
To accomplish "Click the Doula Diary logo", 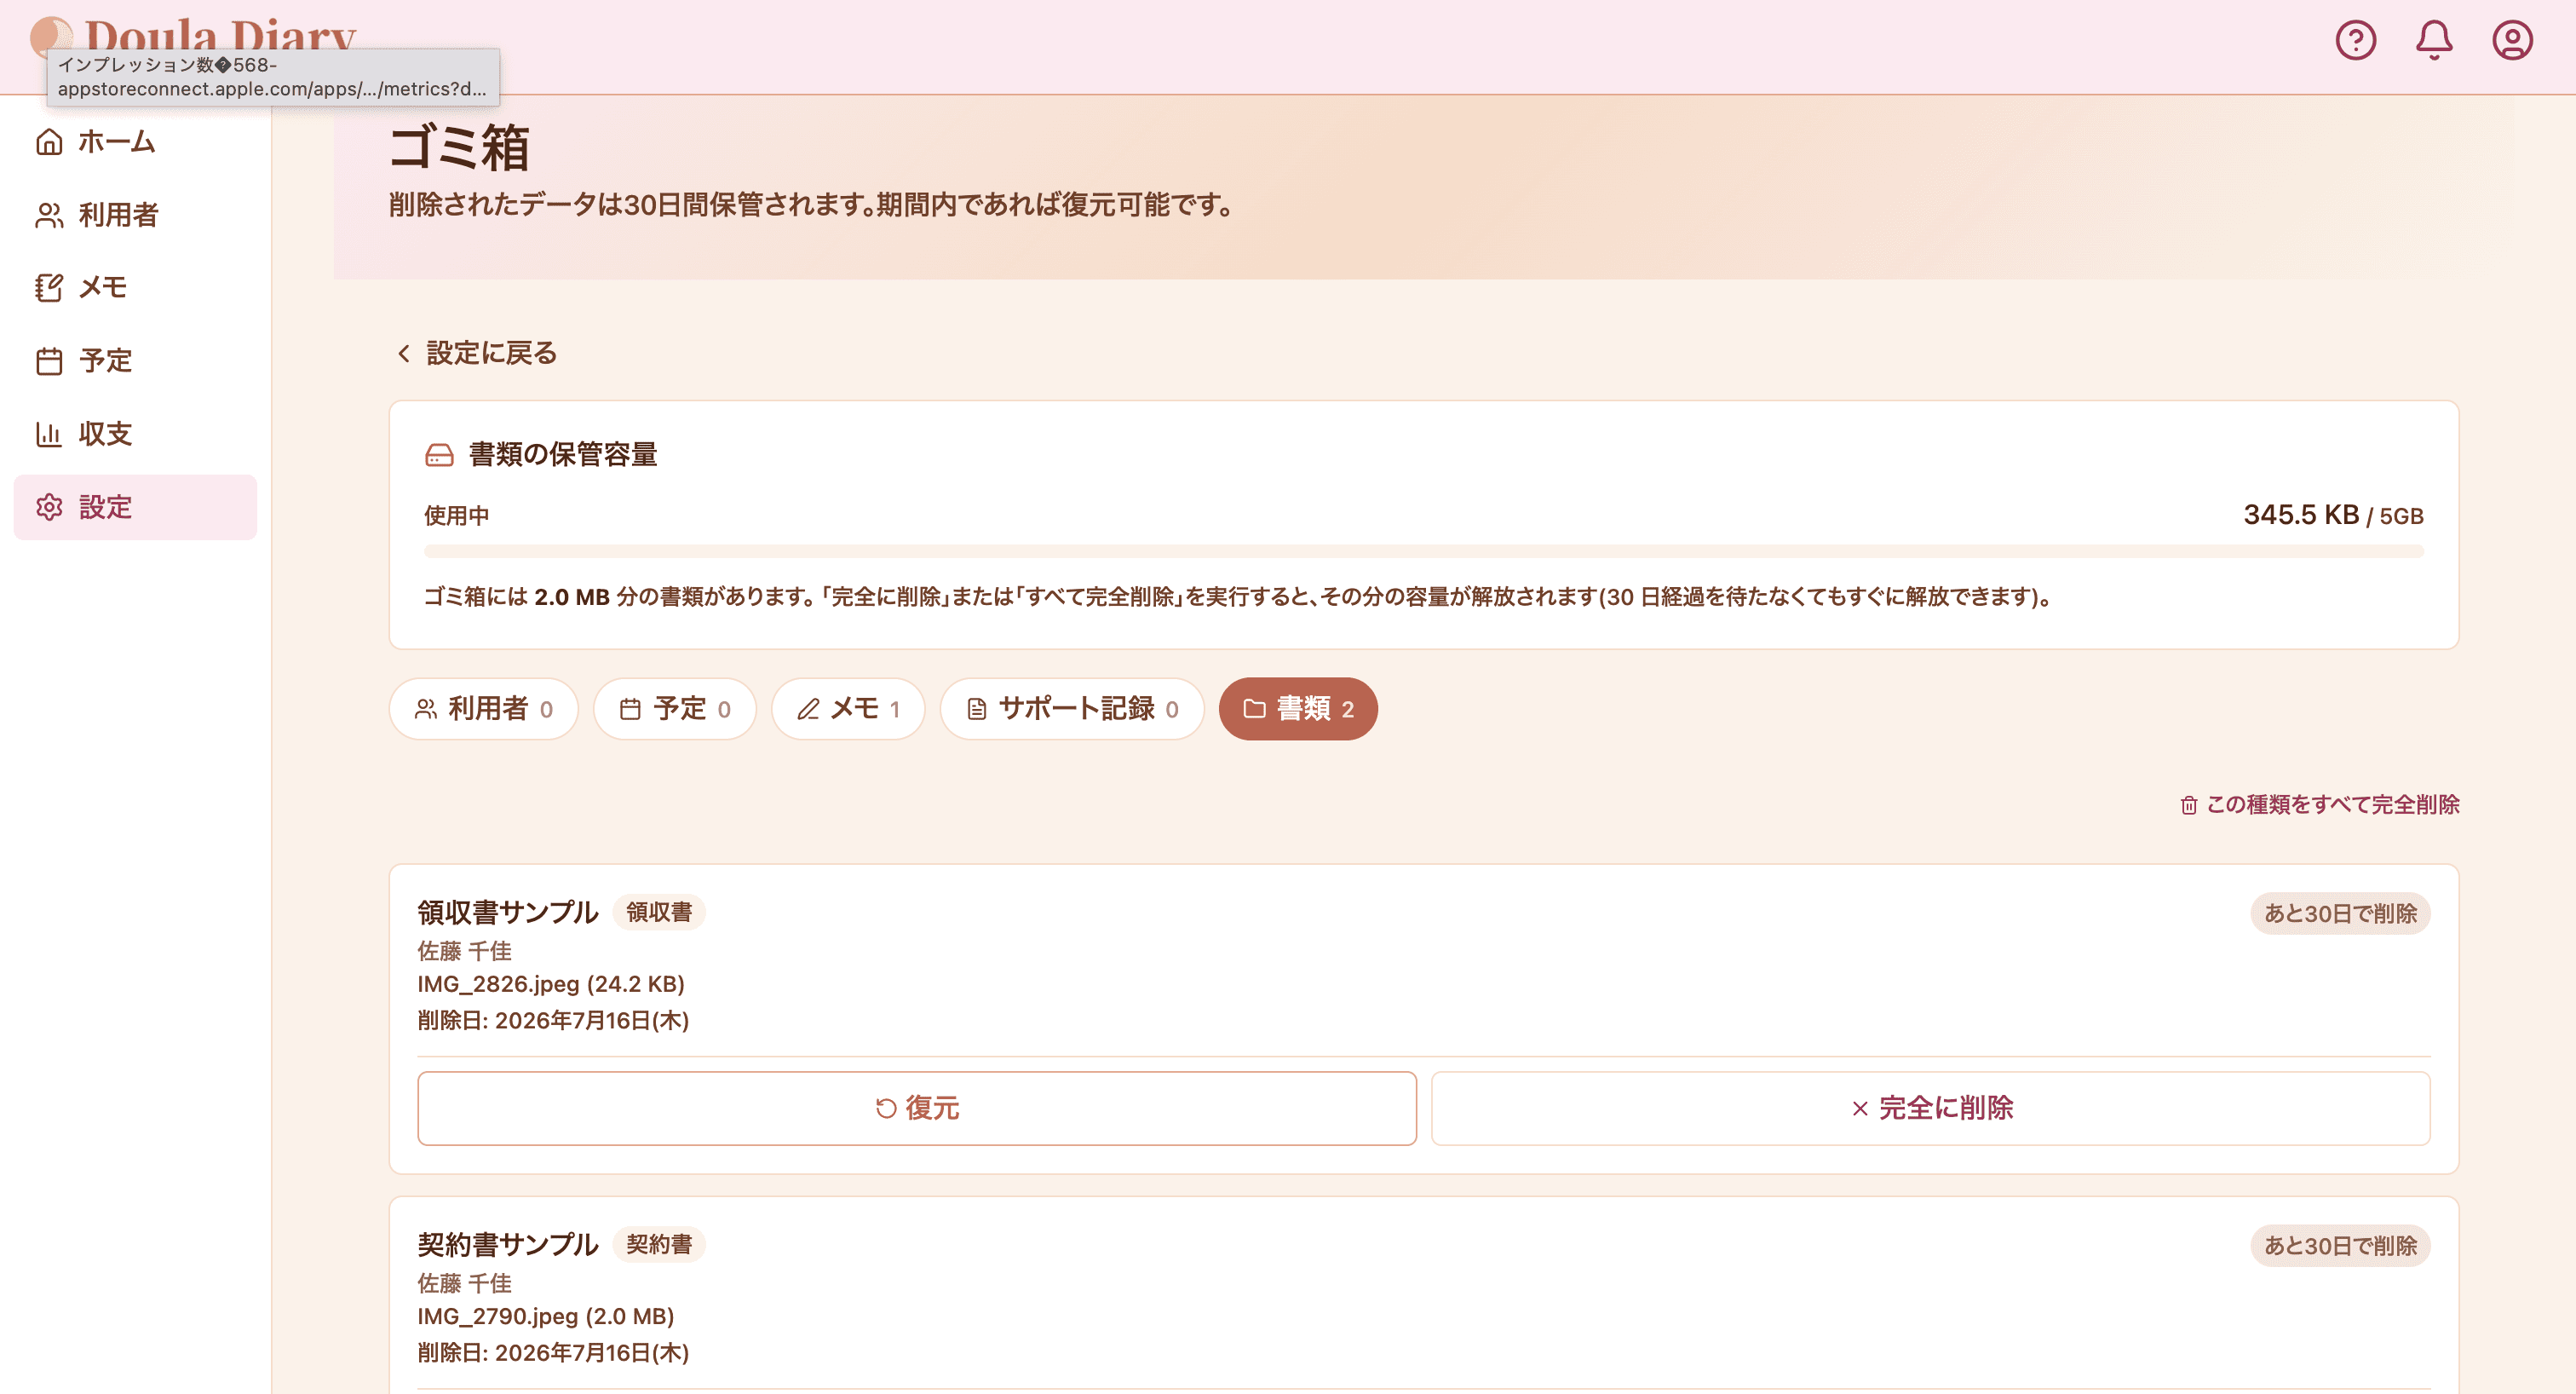I will click(x=193, y=38).
